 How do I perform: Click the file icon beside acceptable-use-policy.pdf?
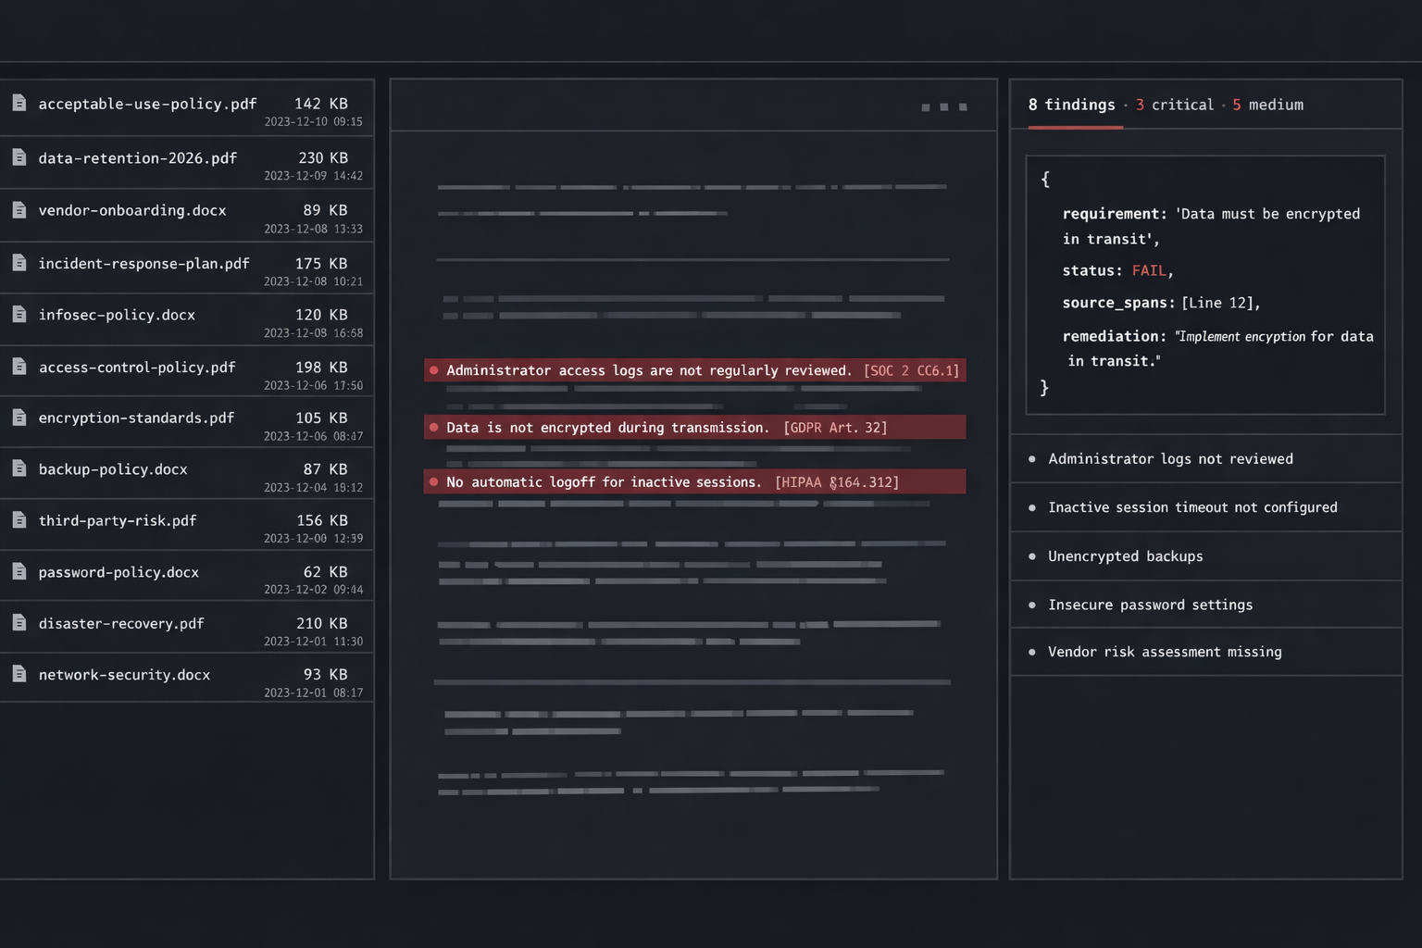click(x=19, y=103)
